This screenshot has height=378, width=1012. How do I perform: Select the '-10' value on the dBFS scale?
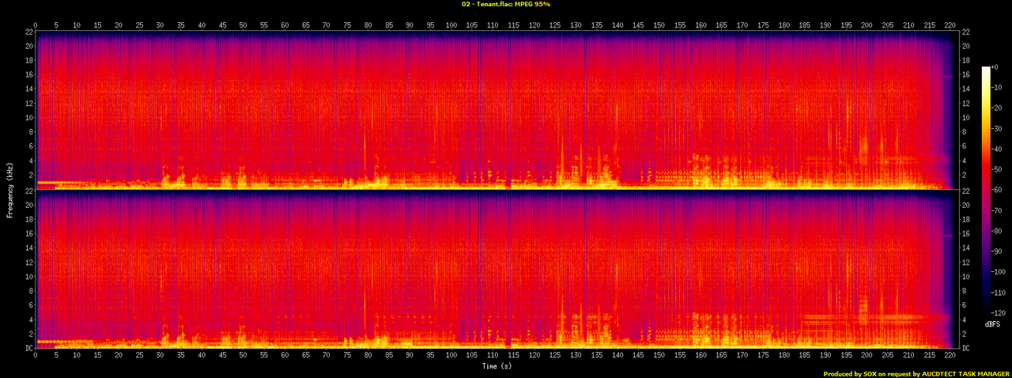coord(997,88)
